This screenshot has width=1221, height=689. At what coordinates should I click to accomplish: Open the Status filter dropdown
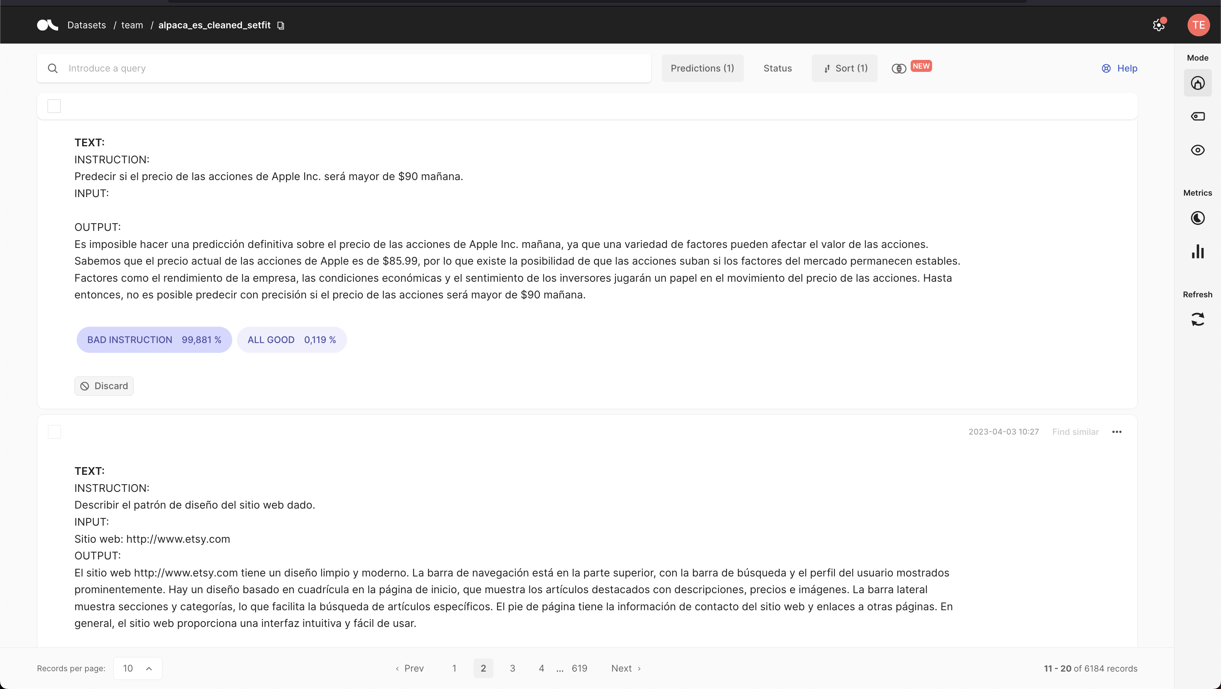pyautogui.click(x=777, y=68)
